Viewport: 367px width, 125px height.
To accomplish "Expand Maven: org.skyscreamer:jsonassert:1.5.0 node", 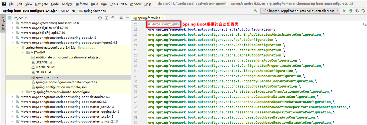I will click(x=12, y=23).
